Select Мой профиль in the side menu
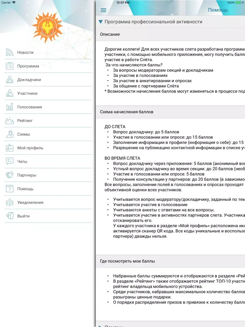This screenshot has height=327, width=245. coord(48,148)
